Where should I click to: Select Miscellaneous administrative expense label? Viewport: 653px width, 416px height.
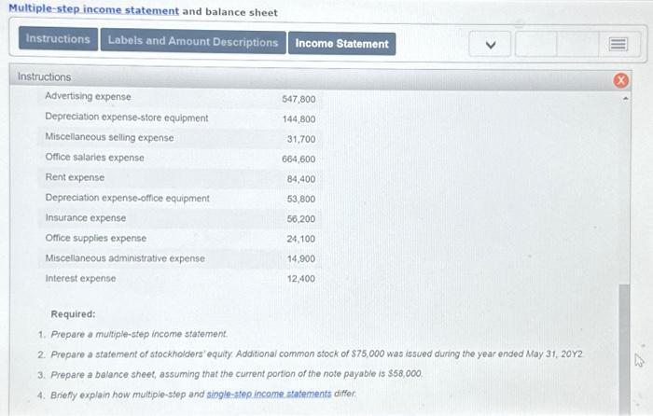tap(125, 258)
